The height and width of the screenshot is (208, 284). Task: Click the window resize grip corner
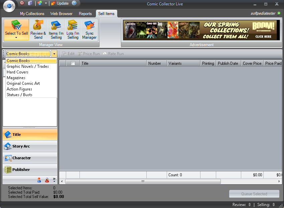pos(281,205)
